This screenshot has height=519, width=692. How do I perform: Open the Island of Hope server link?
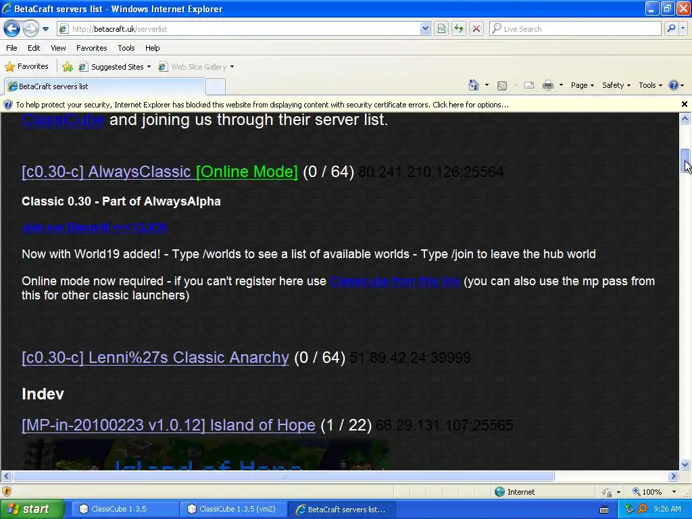pos(168,425)
